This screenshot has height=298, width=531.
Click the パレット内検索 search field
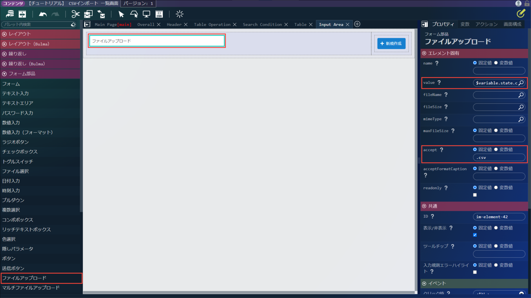tap(36, 25)
